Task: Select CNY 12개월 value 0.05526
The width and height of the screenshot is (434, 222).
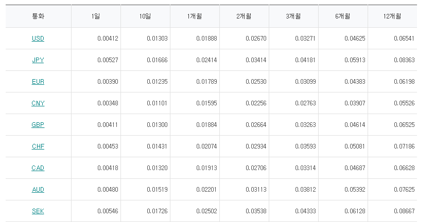Action: point(404,103)
